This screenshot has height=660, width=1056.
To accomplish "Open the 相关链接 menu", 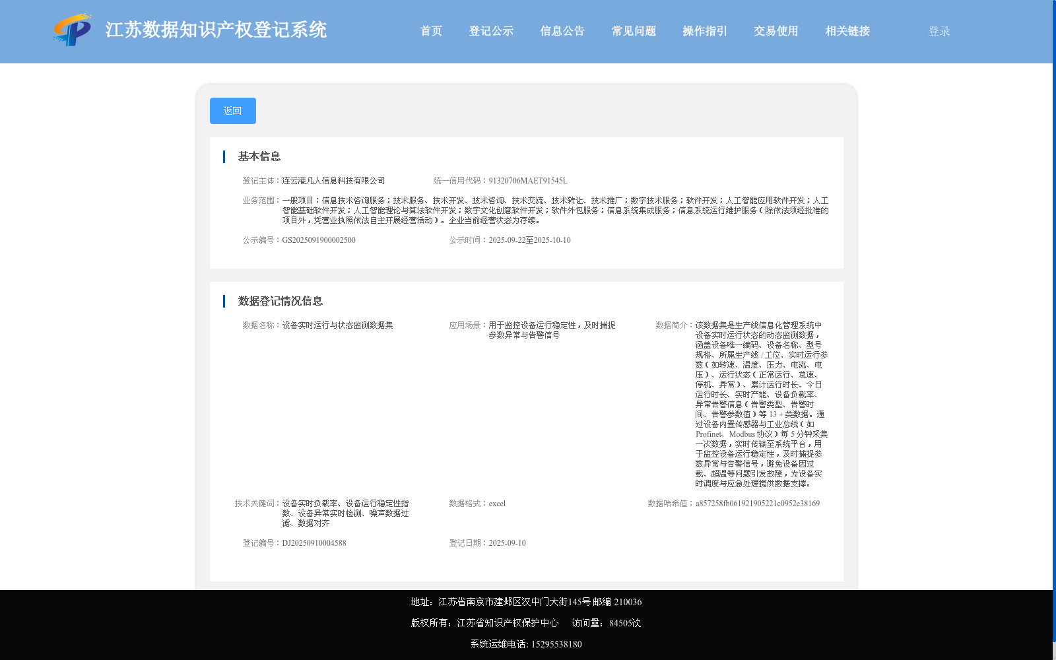I will point(847,31).
